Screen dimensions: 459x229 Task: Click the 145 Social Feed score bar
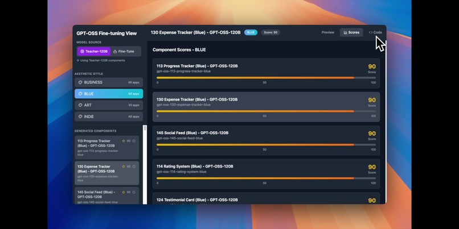266,144
